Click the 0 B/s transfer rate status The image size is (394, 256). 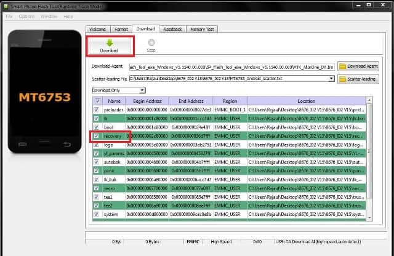116,242
